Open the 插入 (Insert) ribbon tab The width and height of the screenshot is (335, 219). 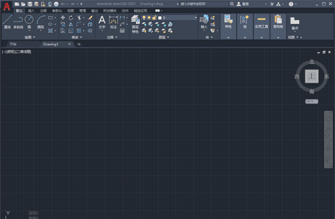(x=31, y=11)
